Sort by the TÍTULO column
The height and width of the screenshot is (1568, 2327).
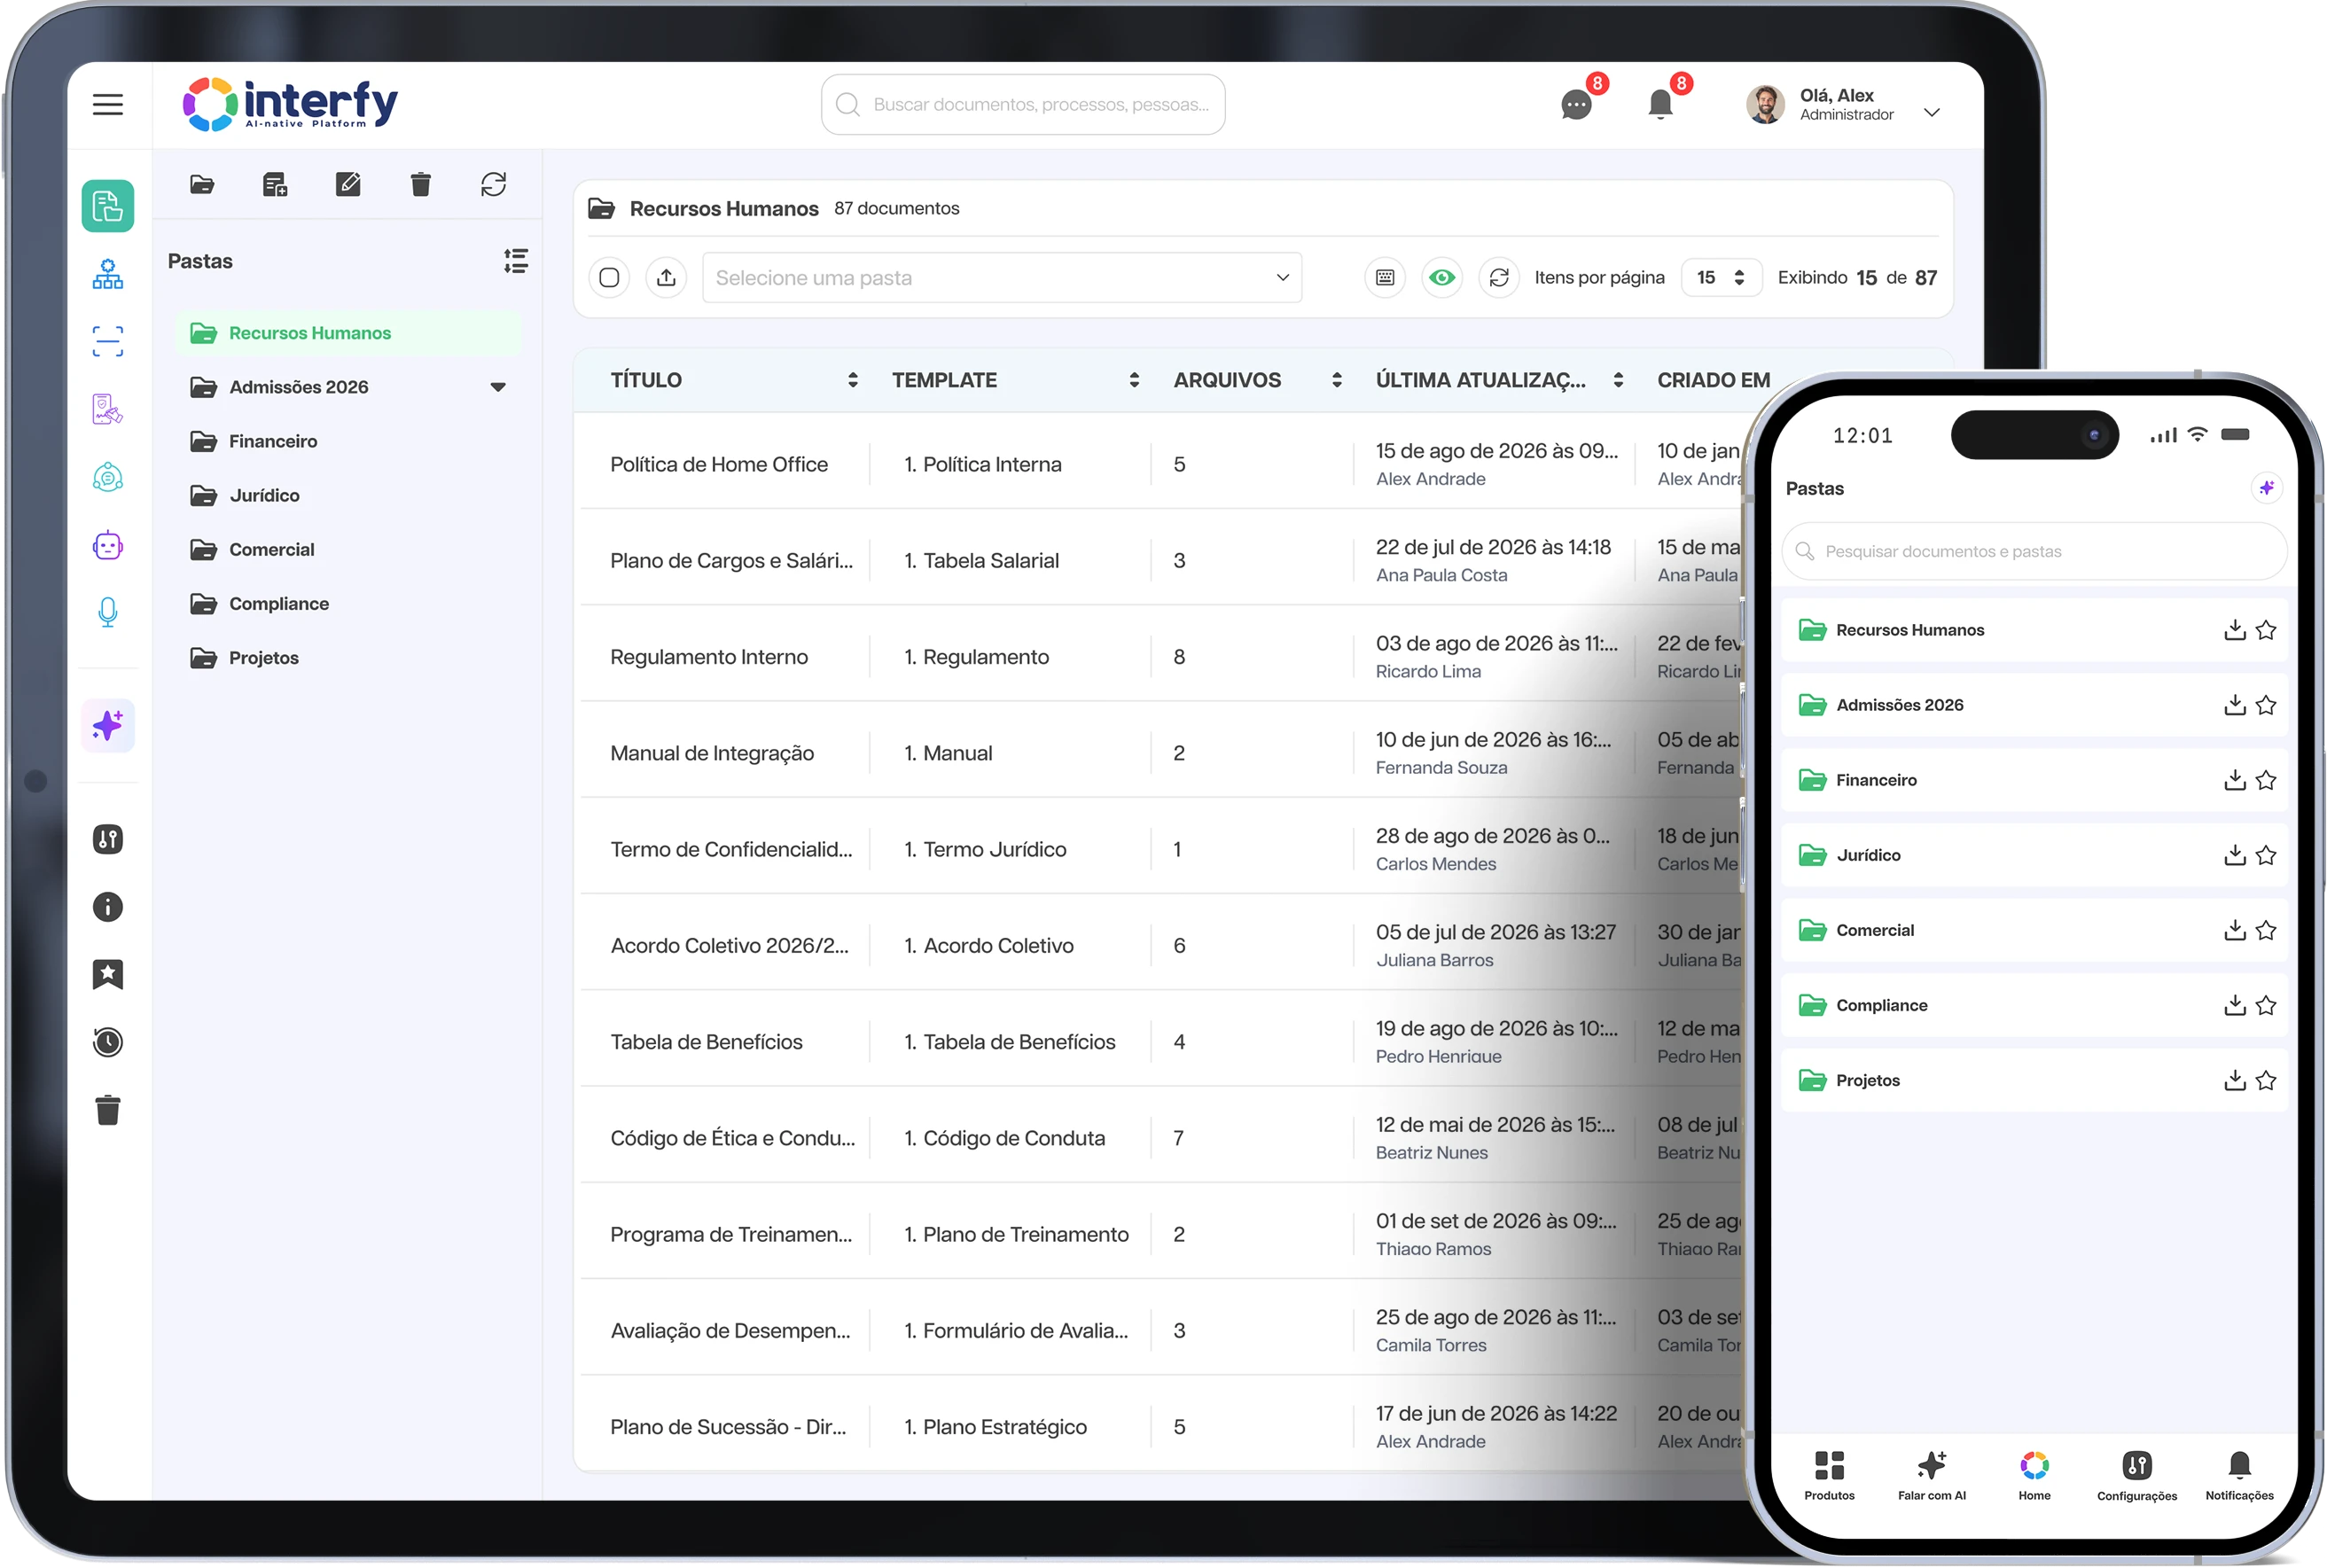[853, 380]
